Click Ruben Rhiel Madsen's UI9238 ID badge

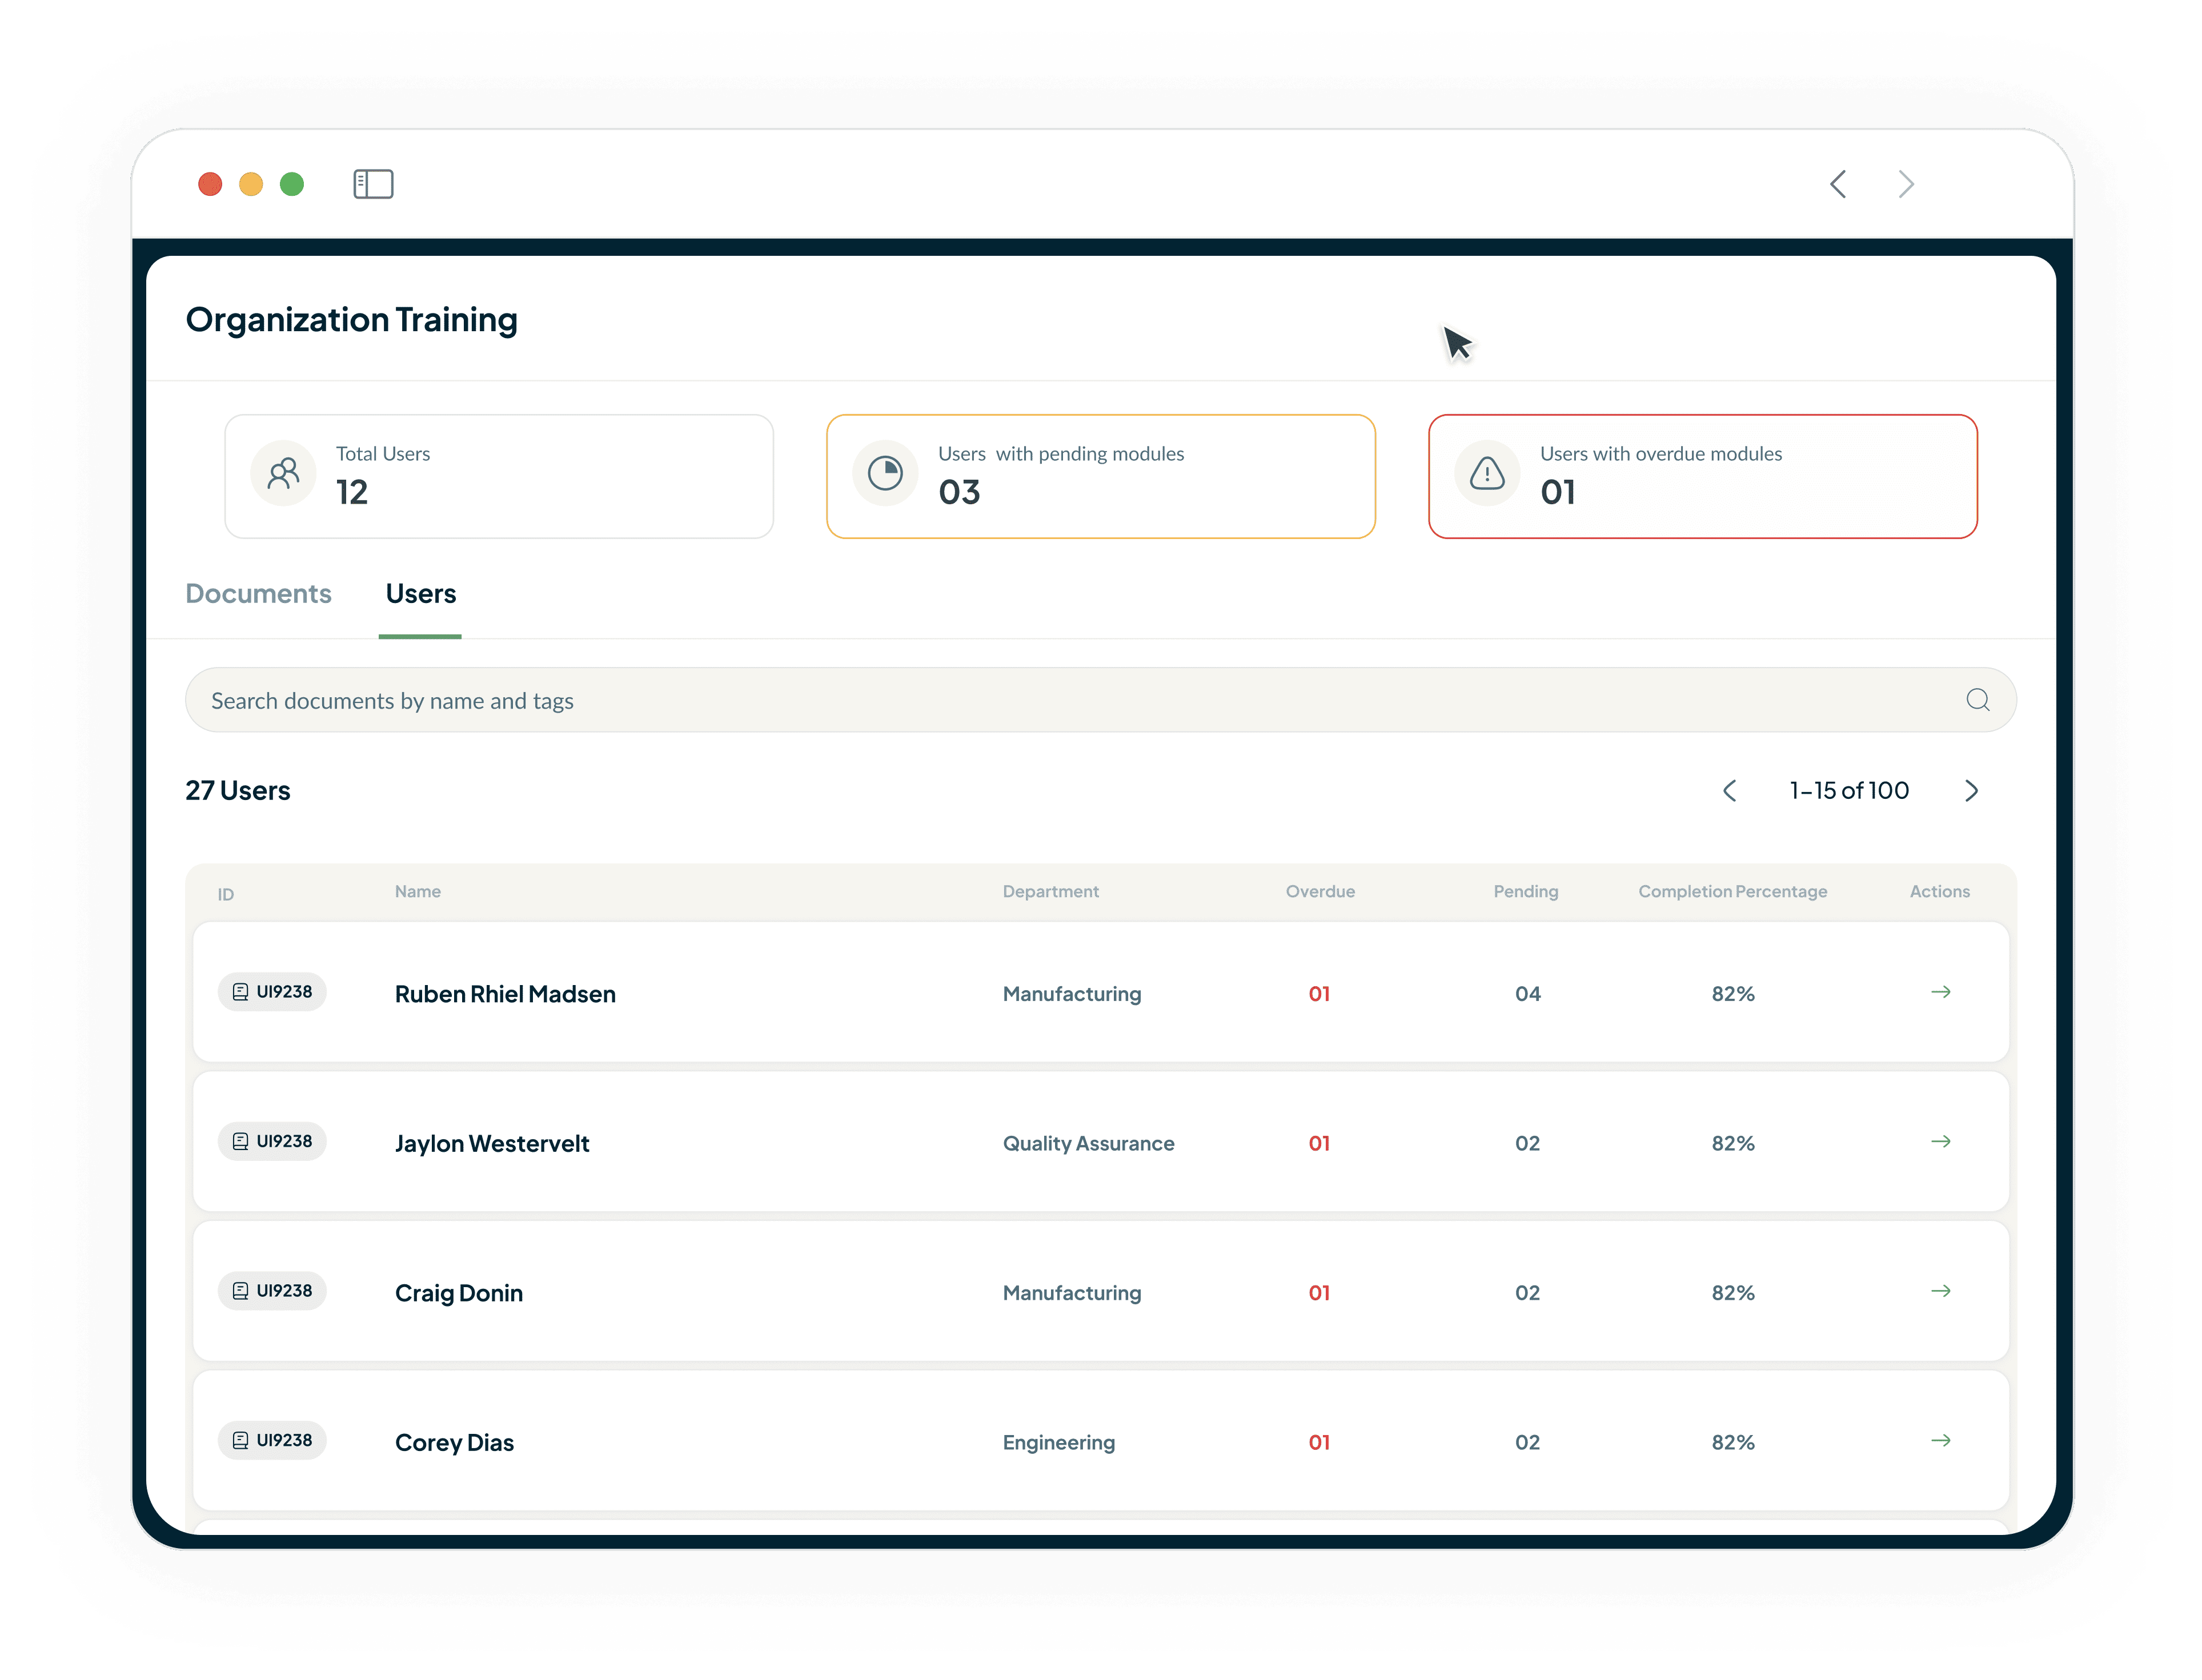point(272,992)
